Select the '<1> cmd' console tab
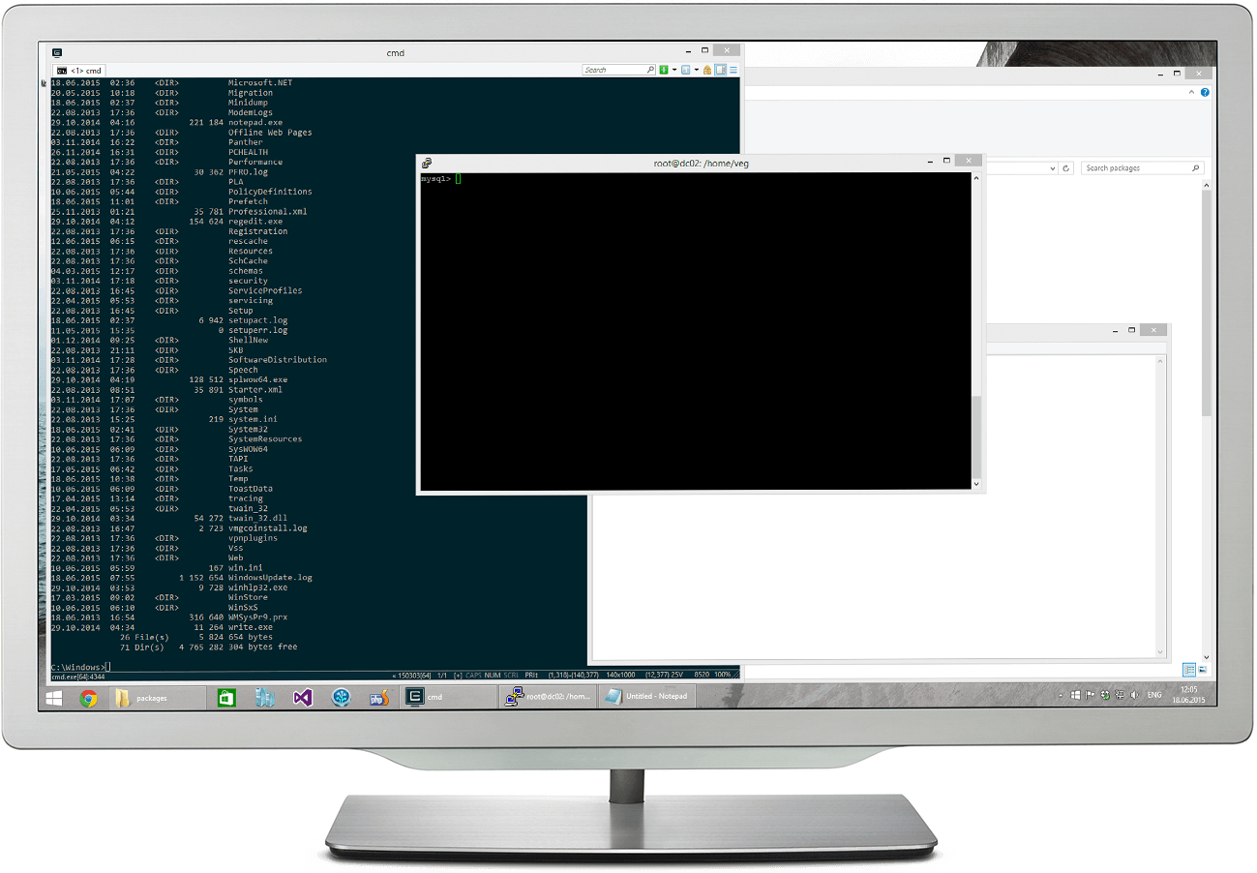The image size is (1257, 873). click(79, 71)
